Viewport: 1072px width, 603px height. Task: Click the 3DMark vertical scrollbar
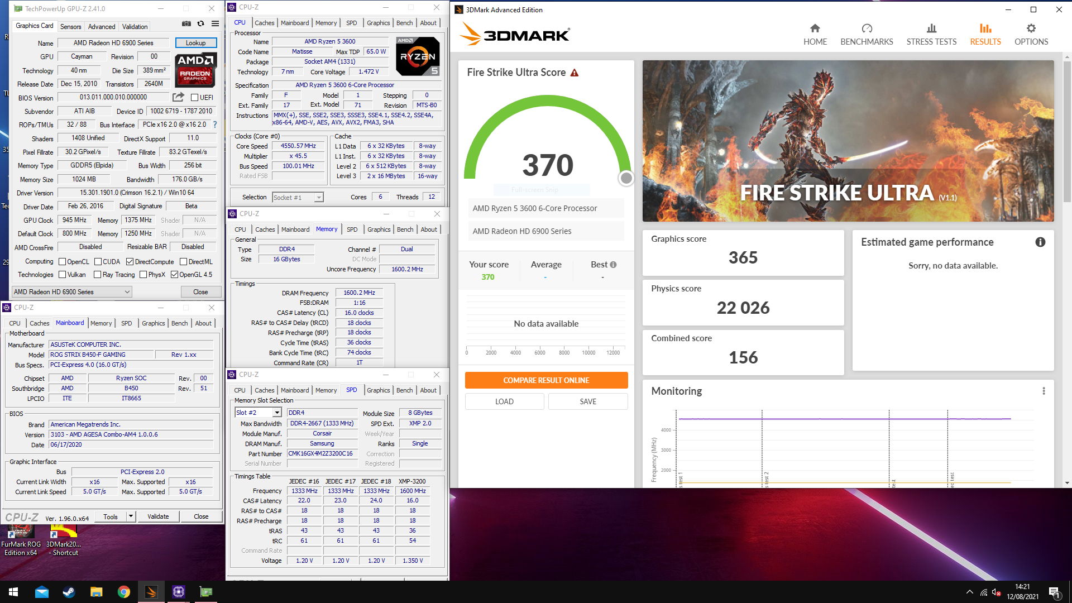(x=1067, y=131)
